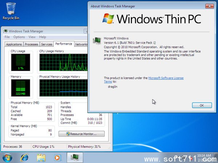Click the CPU Usage History graph
Screen dimensions: 218x163
(x=64, y=62)
